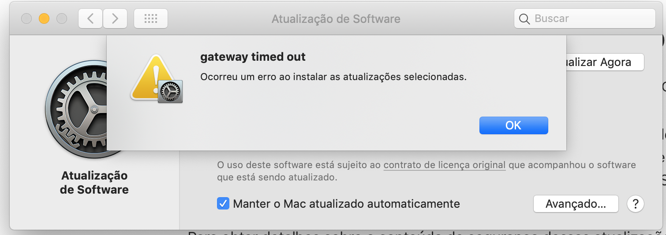This screenshot has width=666, height=235.
Task: Click the gateway timed out heading
Action: click(253, 57)
